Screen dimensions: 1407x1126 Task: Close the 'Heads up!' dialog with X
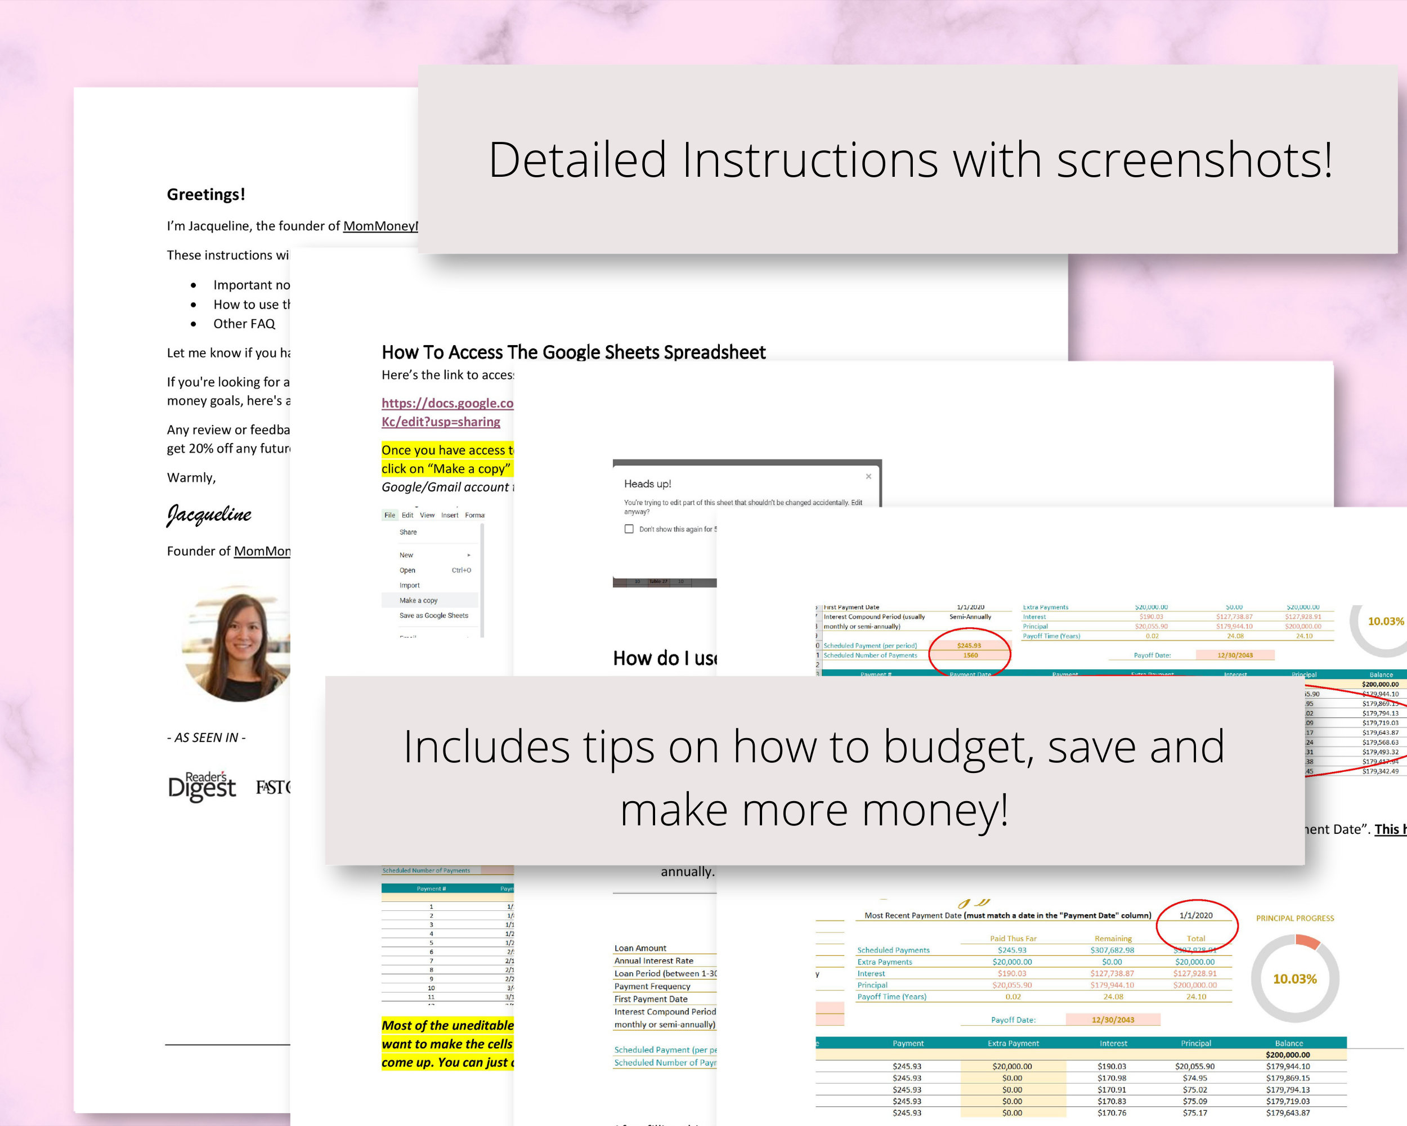click(x=868, y=476)
